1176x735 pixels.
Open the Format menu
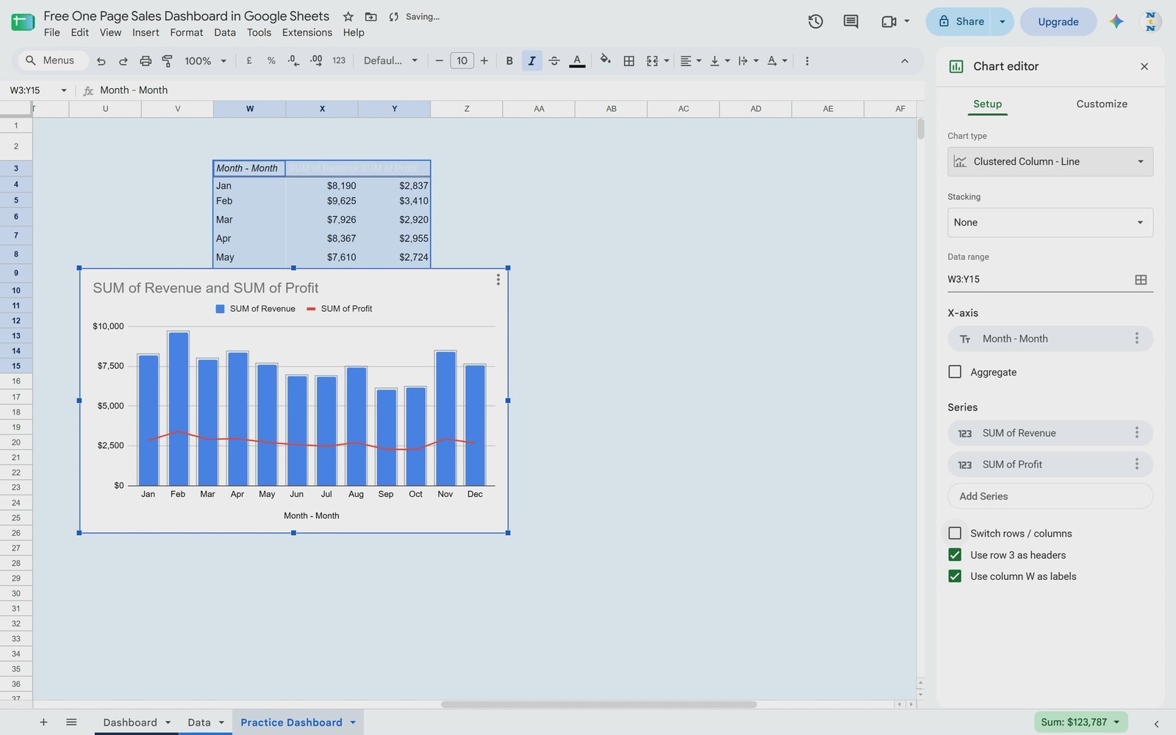tap(186, 32)
